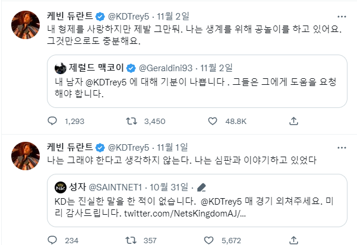Click the pencil icon beside 10월 31일
The width and height of the screenshot is (357, 245).
[203, 187]
